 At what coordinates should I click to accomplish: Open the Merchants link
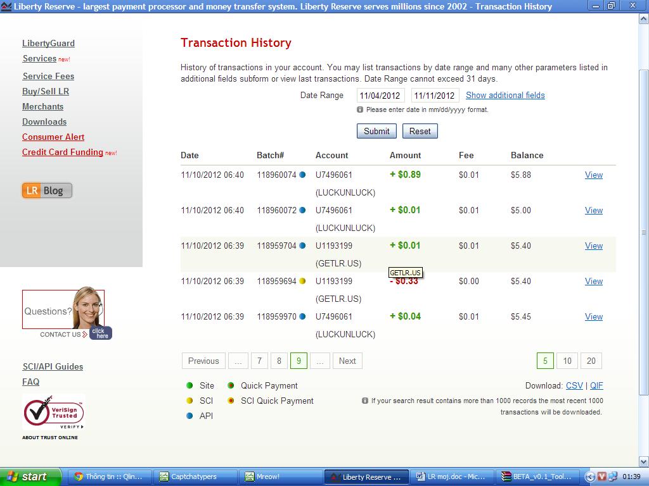pyautogui.click(x=42, y=106)
